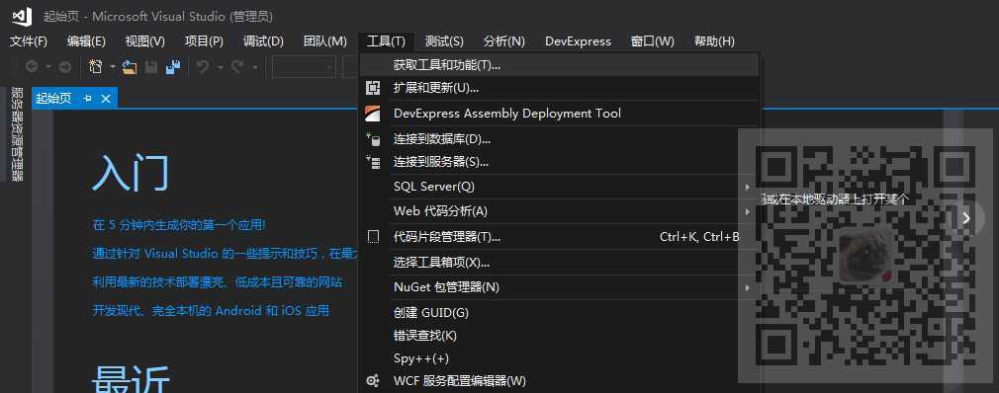Click the New Project toolbar icon
This screenshot has width=999, height=393.
pyautogui.click(x=96, y=67)
